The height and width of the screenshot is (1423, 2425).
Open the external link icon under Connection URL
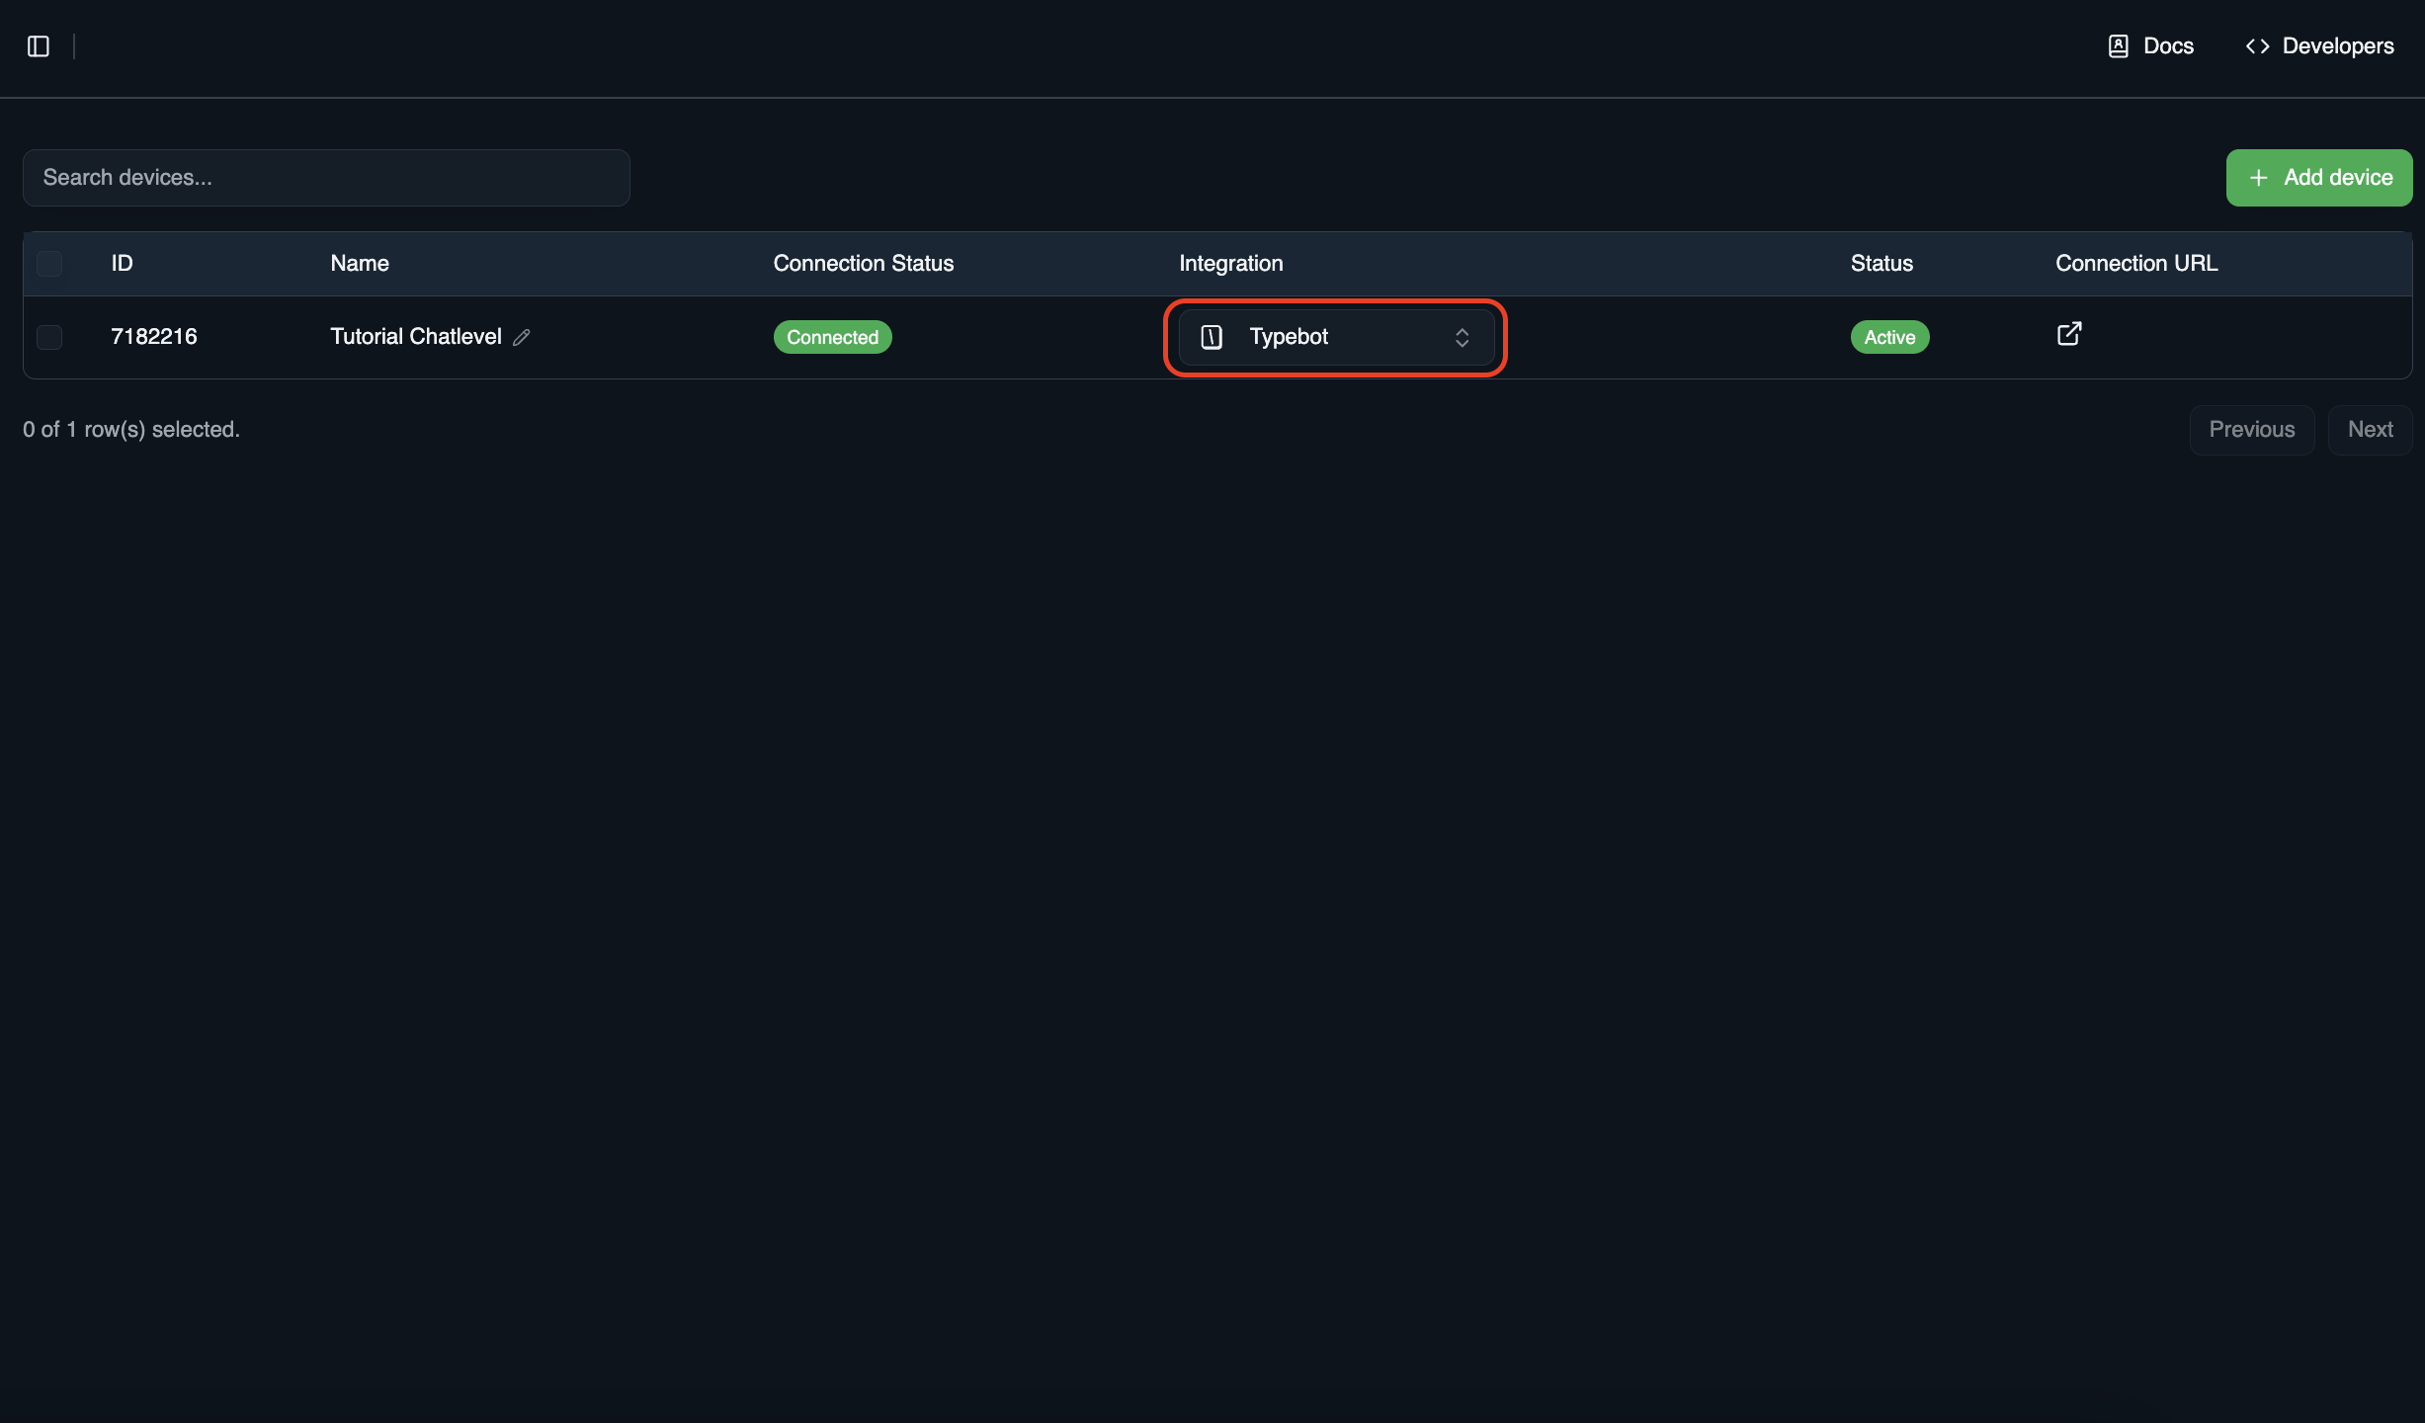pos(2069,334)
